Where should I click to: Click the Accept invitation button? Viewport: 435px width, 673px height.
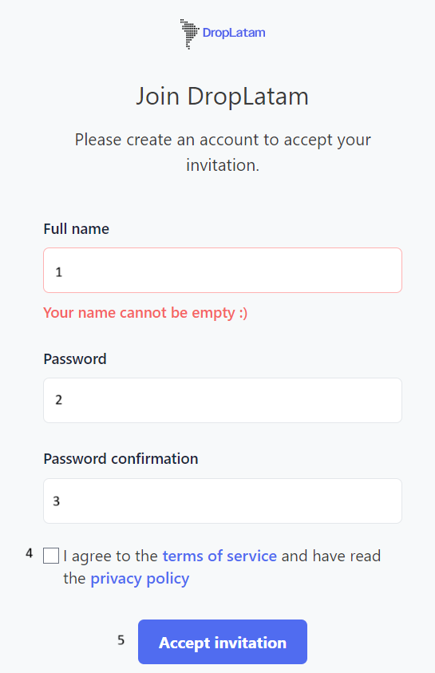pyautogui.click(x=223, y=642)
